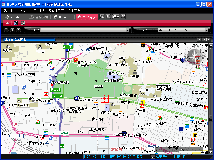Viewport: 214px width, 160px height.
Task: Click the red crosshair center marker
Action: tap(105, 98)
